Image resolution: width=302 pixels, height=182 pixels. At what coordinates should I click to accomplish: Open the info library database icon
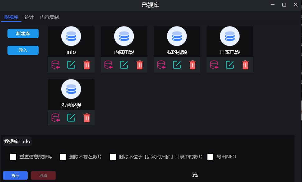click(x=71, y=36)
